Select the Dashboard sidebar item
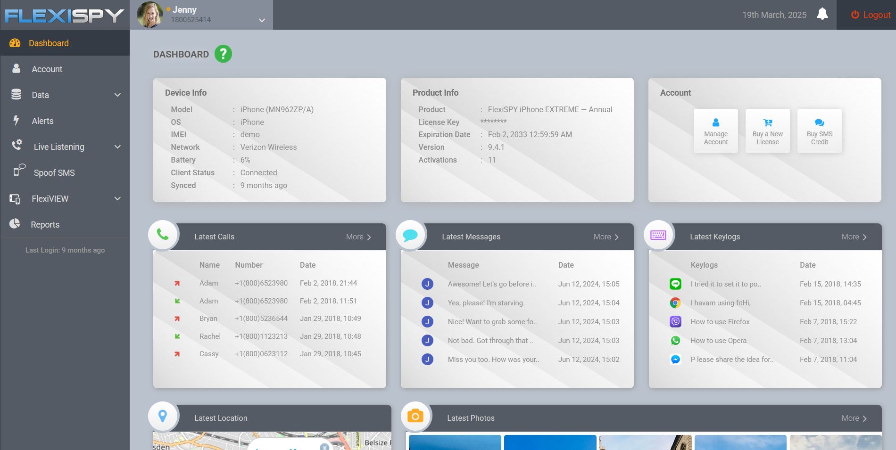 click(x=65, y=43)
